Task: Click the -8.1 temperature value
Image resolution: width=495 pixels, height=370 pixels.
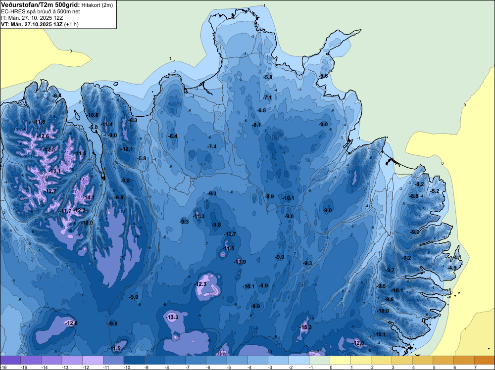Action: (x=256, y=125)
